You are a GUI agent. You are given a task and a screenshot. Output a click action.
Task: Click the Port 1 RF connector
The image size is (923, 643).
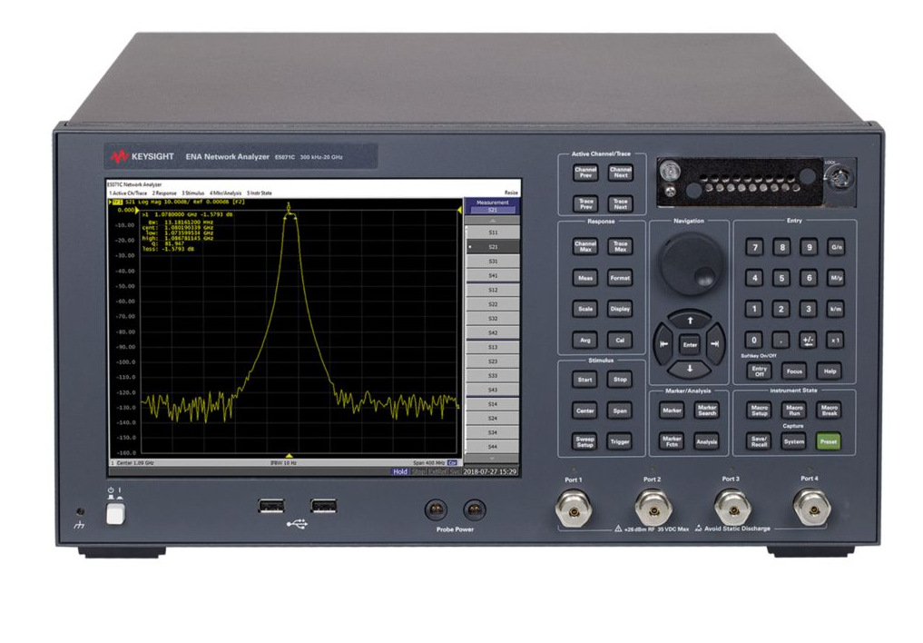click(574, 509)
